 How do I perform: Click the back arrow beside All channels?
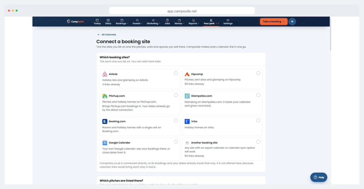pyautogui.click(x=99, y=35)
